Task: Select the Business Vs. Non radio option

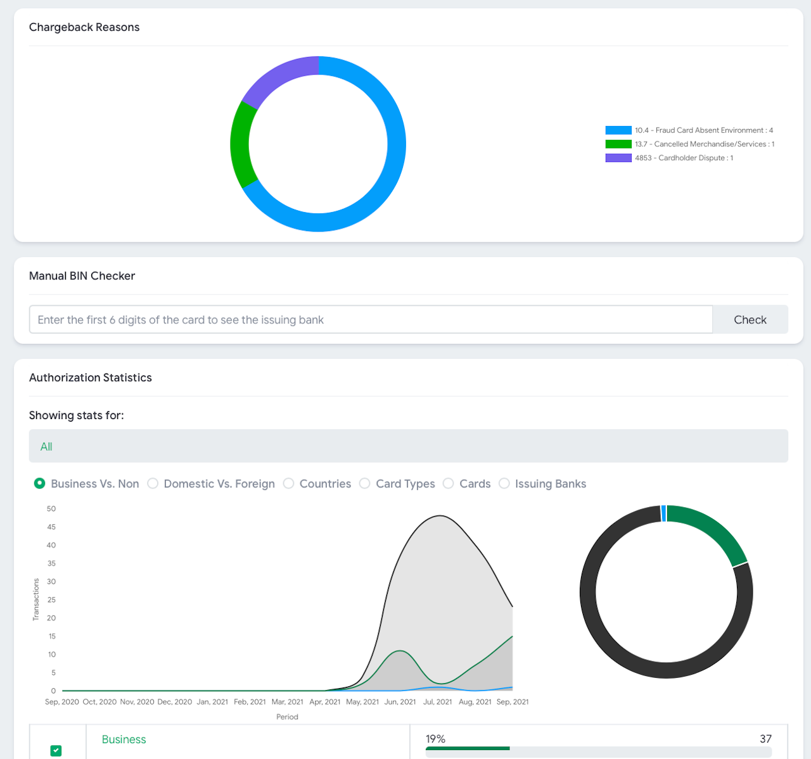Action: click(x=40, y=484)
